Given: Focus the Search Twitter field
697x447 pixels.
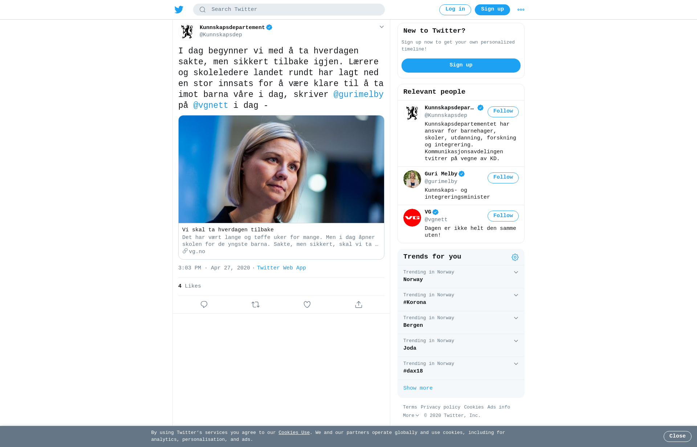Looking at the screenshot, I should 289,10.
